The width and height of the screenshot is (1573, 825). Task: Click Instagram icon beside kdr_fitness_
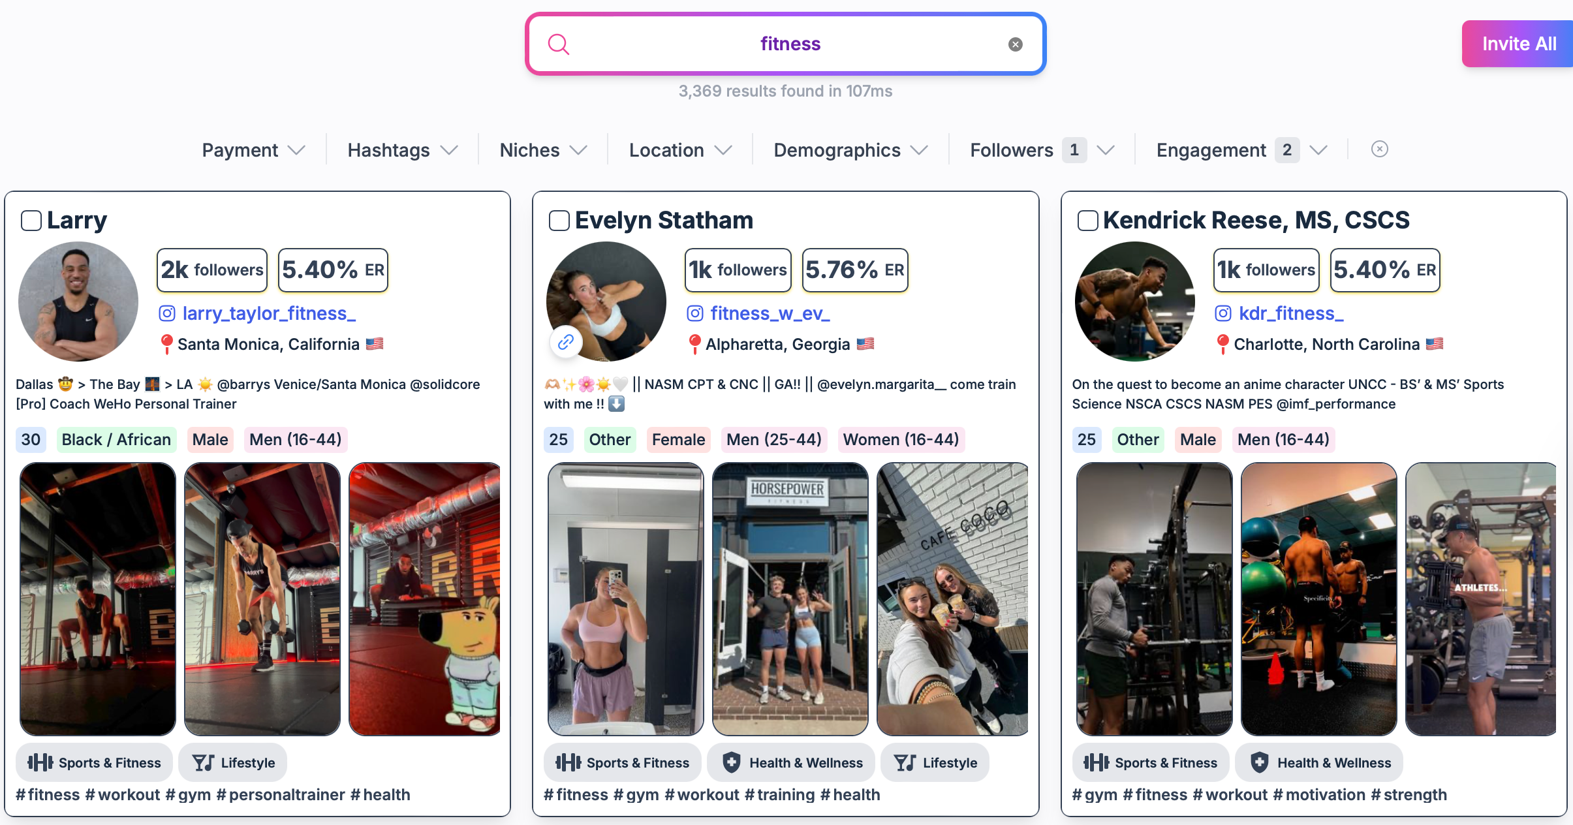pyautogui.click(x=1223, y=314)
